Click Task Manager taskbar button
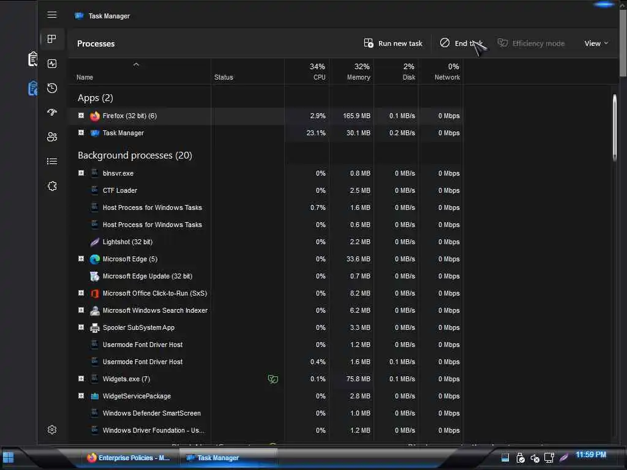 [228, 458]
